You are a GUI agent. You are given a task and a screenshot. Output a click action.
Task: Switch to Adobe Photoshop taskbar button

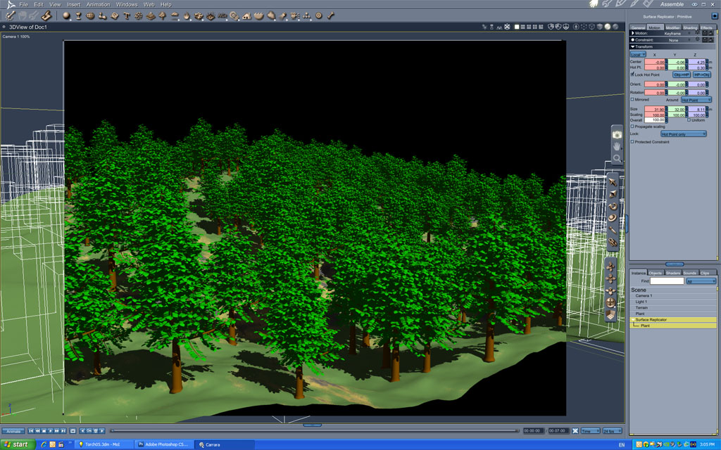[164, 444]
